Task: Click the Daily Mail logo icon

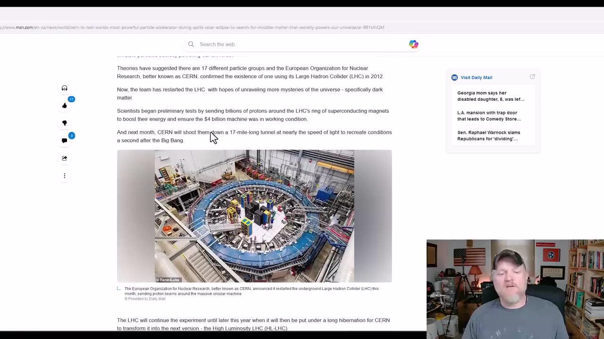Action: 454,77
